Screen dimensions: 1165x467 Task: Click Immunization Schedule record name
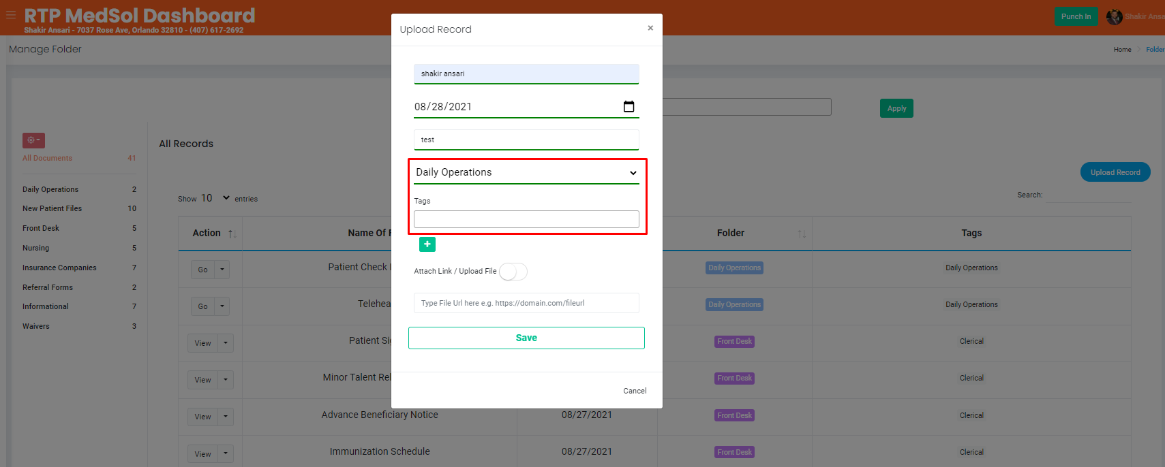[380, 451]
